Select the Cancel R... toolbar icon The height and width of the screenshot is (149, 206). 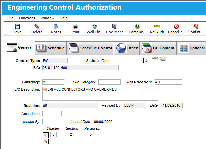point(176,29)
